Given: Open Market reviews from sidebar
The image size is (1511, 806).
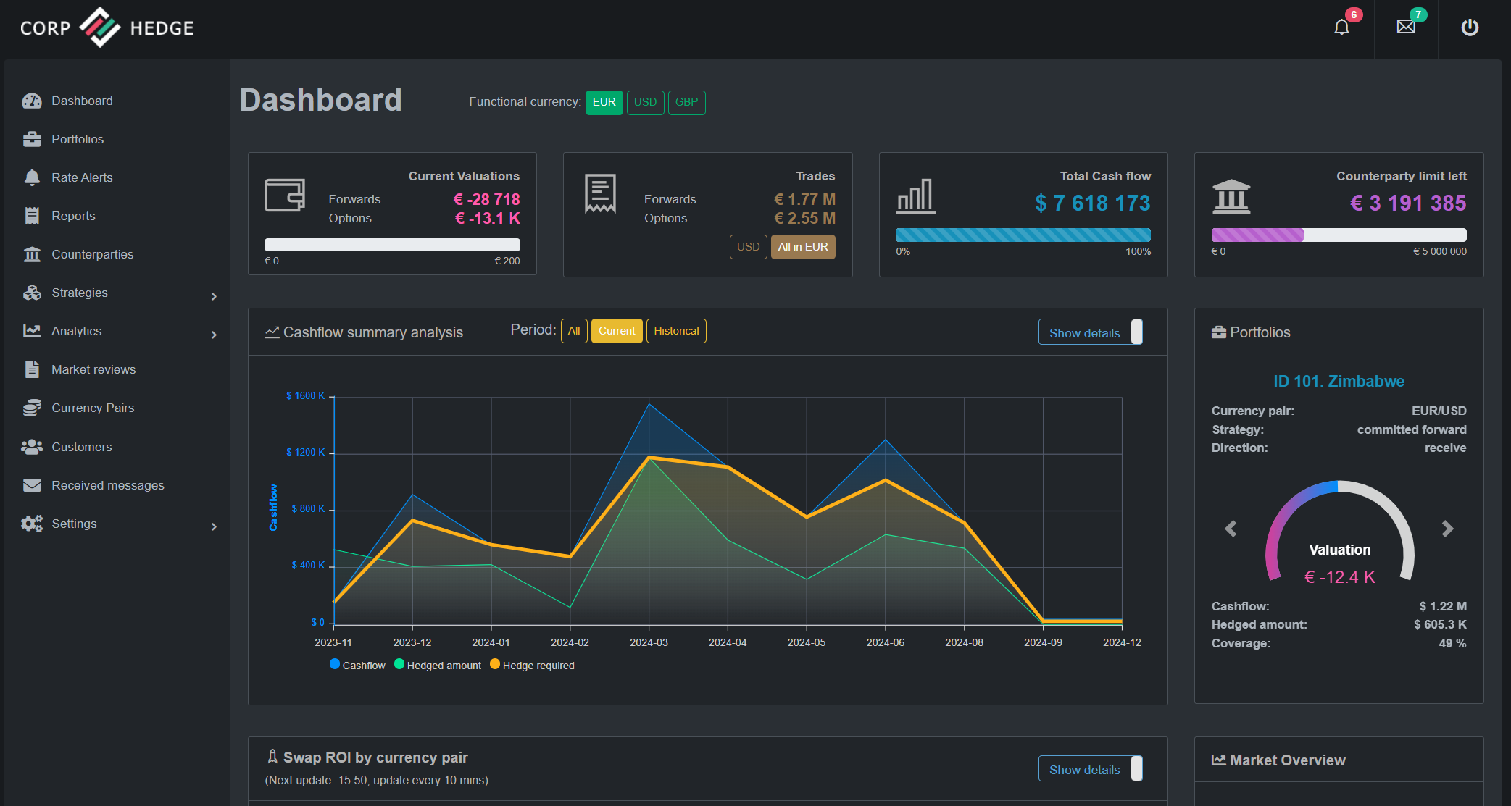Looking at the screenshot, I should click(93, 369).
